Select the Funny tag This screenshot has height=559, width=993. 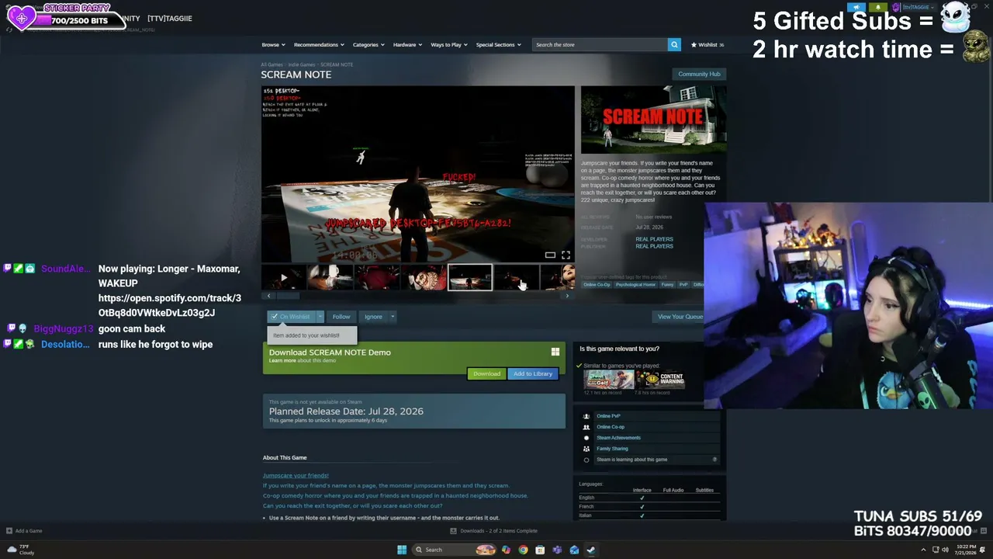[667, 285]
